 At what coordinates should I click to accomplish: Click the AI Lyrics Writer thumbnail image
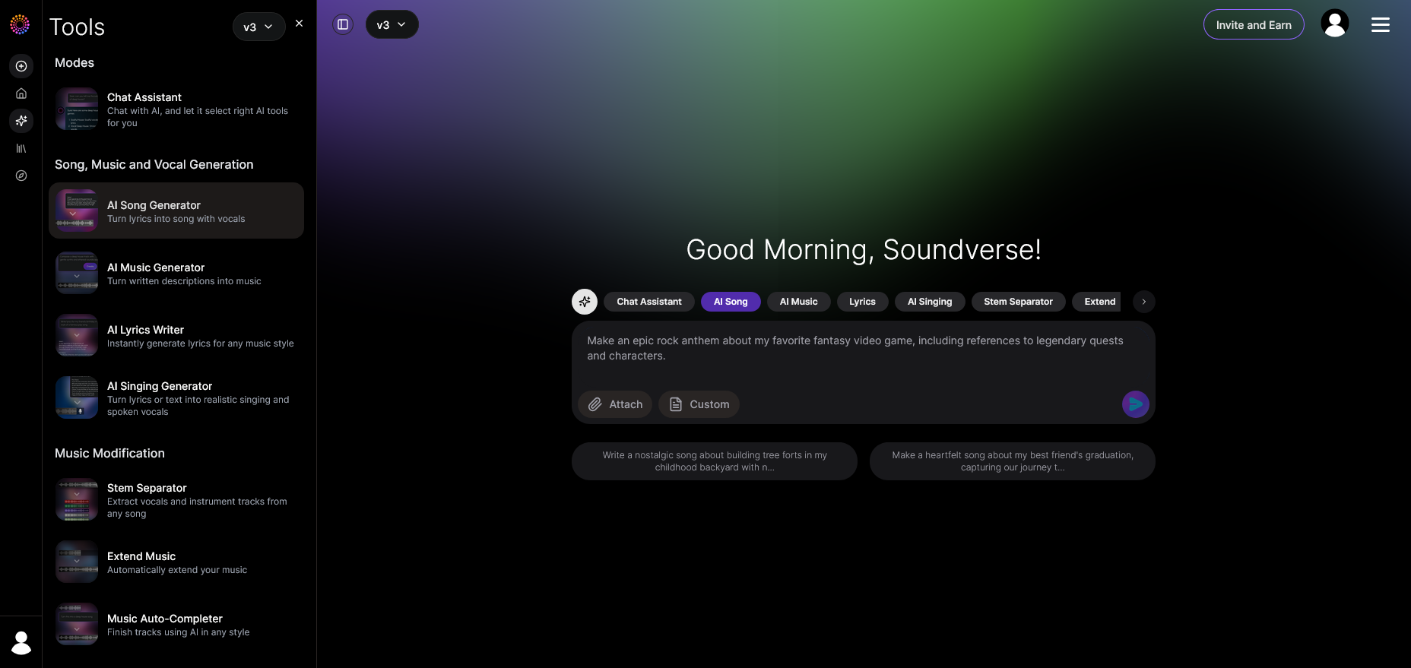(x=77, y=335)
